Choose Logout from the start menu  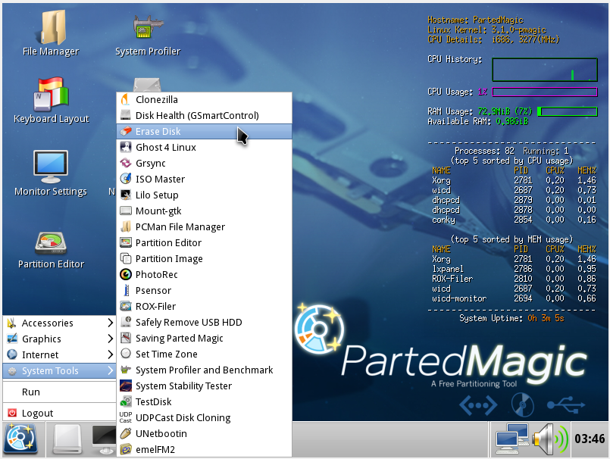60,413
